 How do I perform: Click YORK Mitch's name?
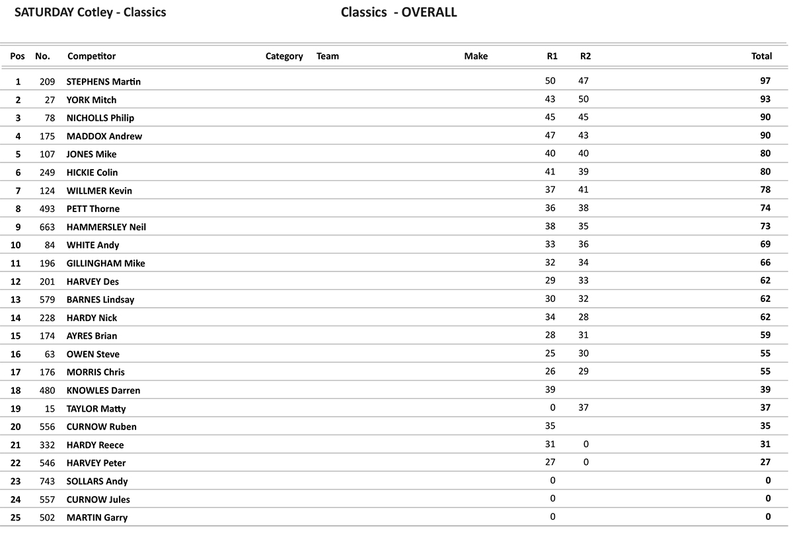click(x=91, y=100)
